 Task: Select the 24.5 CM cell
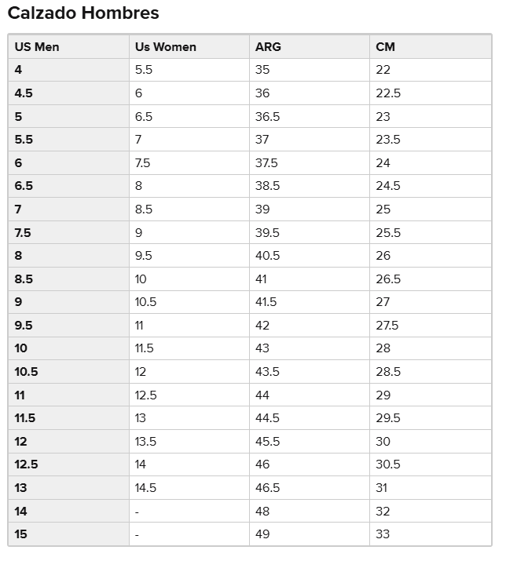click(x=388, y=186)
